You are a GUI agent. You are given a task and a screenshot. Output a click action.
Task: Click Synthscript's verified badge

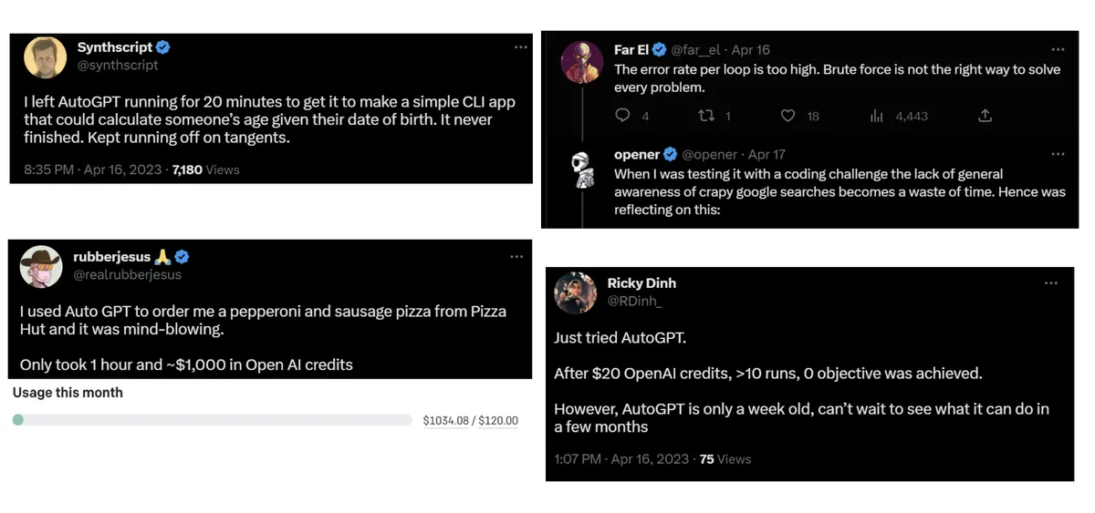[163, 47]
